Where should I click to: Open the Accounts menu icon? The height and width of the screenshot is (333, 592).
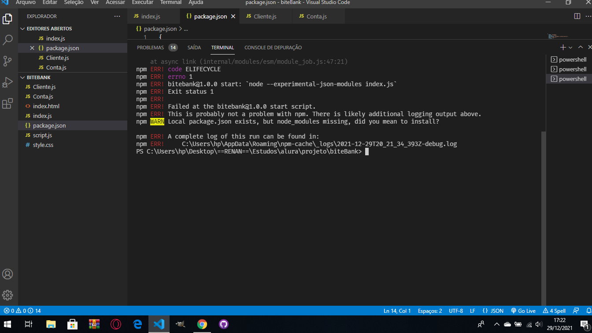pyautogui.click(x=7, y=274)
